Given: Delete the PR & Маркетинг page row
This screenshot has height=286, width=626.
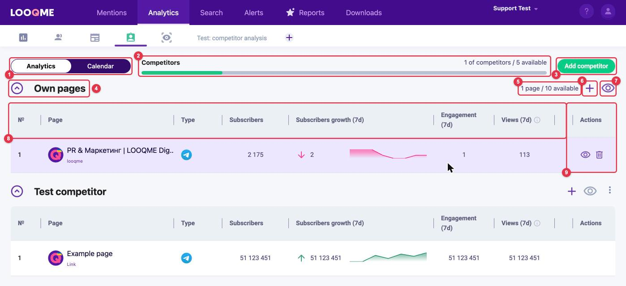Looking at the screenshot, I should (599, 155).
